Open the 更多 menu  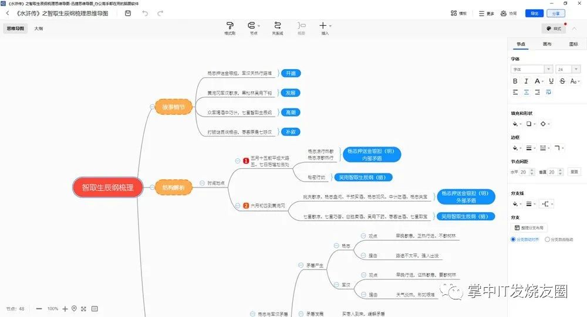(x=486, y=13)
